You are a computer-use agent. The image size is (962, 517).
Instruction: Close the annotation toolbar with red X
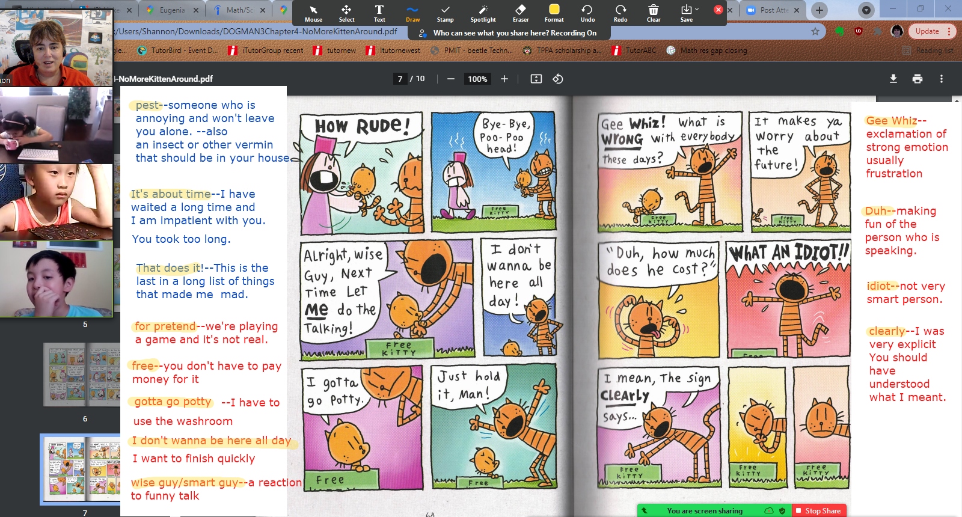pos(718,10)
